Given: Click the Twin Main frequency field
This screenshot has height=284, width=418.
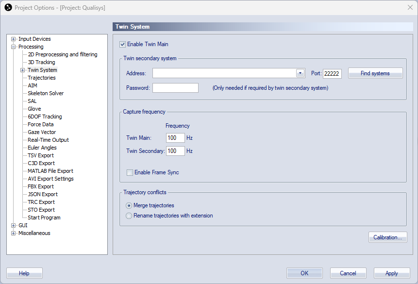Looking at the screenshot, I should pyautogui.click(x=175, y=138).
